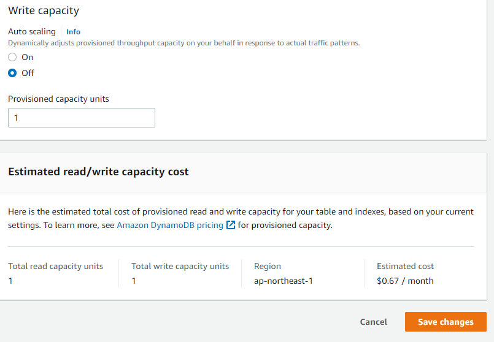Image resolution: width=494 pixels, height=342 pixels.
Task: Click the Total write capacity units label
Action: 180,266
